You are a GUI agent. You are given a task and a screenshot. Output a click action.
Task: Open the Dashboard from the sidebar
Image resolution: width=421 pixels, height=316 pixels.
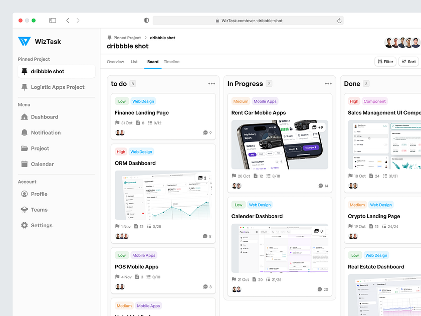tap(24, 116)
